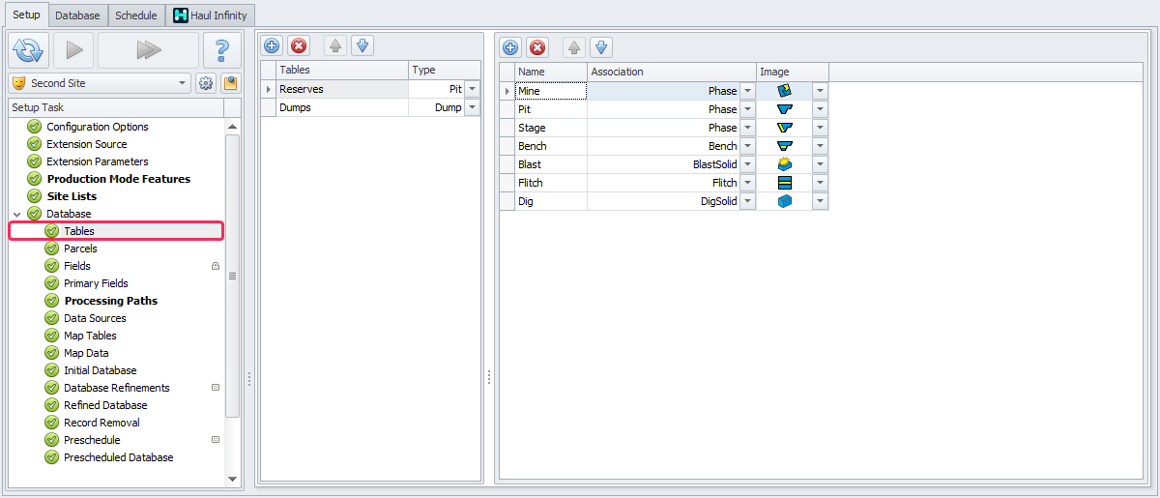
Task: Click the site paste clipboard icon
Action: [x=230, y=83]
